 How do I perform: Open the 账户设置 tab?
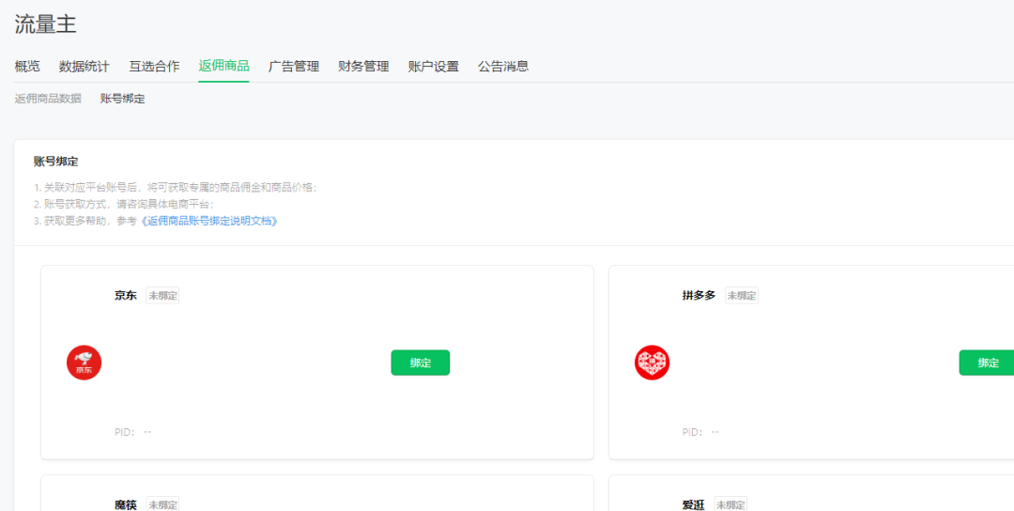click(x=434, y=67)
